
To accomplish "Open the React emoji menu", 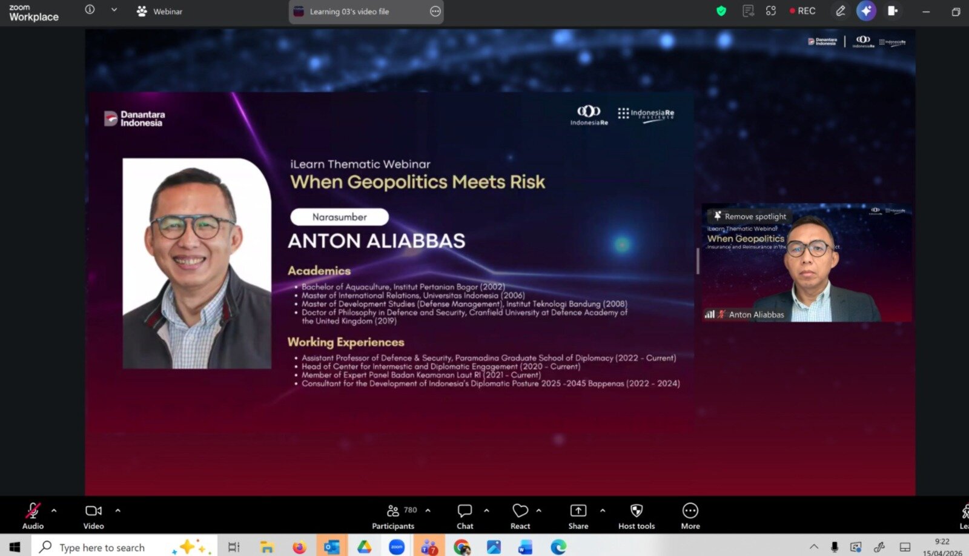I will [x=520, y=517].
